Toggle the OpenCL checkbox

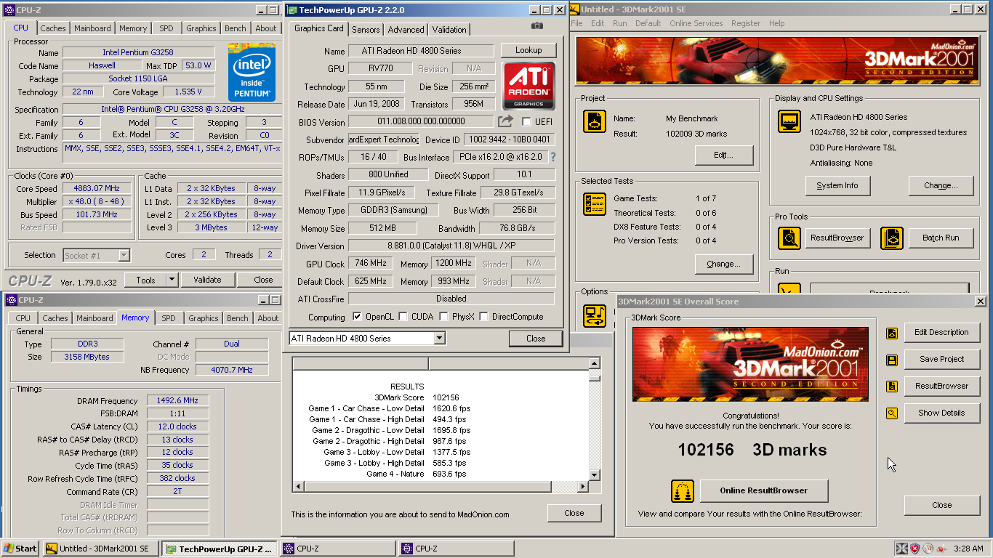pyautogui.click(x=357, y=317)
